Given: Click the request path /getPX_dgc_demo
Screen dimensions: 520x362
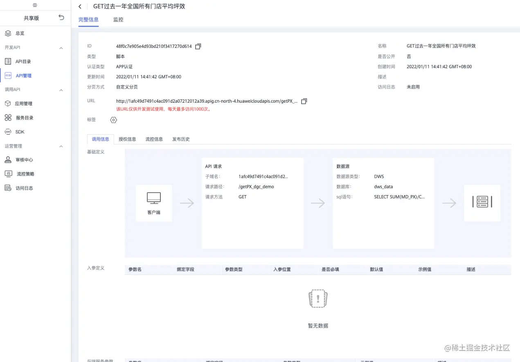Looking at the screenshot, I should 256,187.
